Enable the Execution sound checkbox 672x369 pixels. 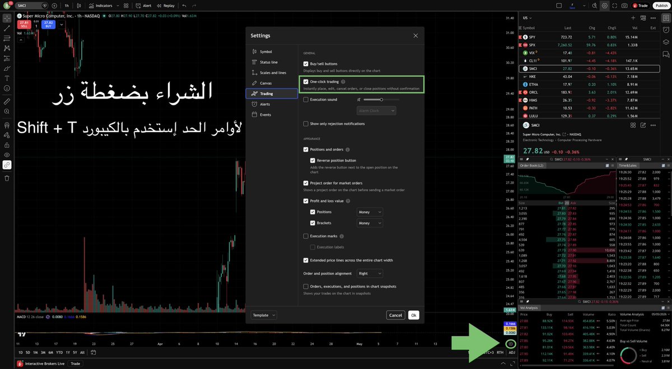[306, 99]
